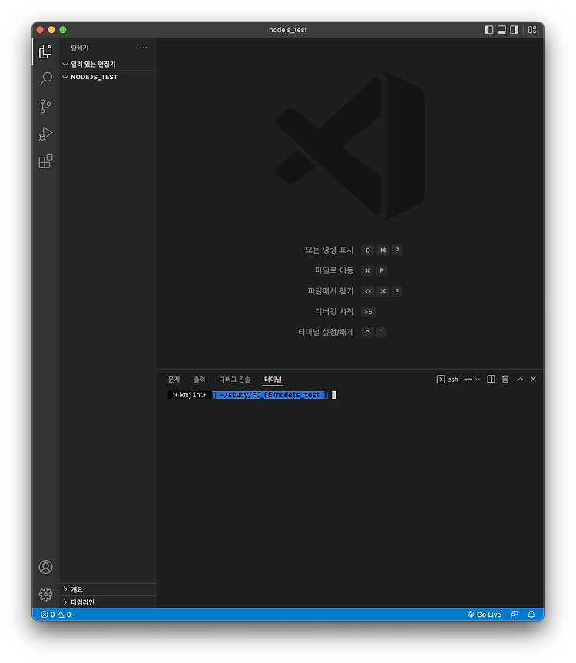Maximize the panel size with caret

521,379
